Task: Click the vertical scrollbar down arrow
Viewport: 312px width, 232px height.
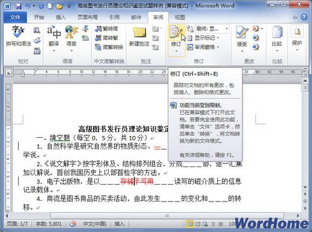Action: pyautogui.click(x=305, y=187)
